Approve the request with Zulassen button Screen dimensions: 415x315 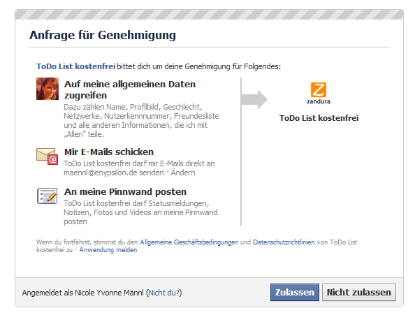click(x=295, y=292)
